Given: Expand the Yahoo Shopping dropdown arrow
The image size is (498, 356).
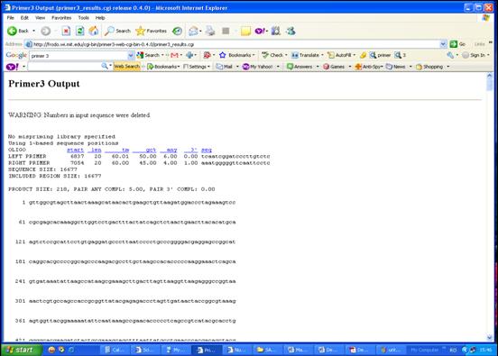Looking at the screenshot, I should [x=448, y=67].
